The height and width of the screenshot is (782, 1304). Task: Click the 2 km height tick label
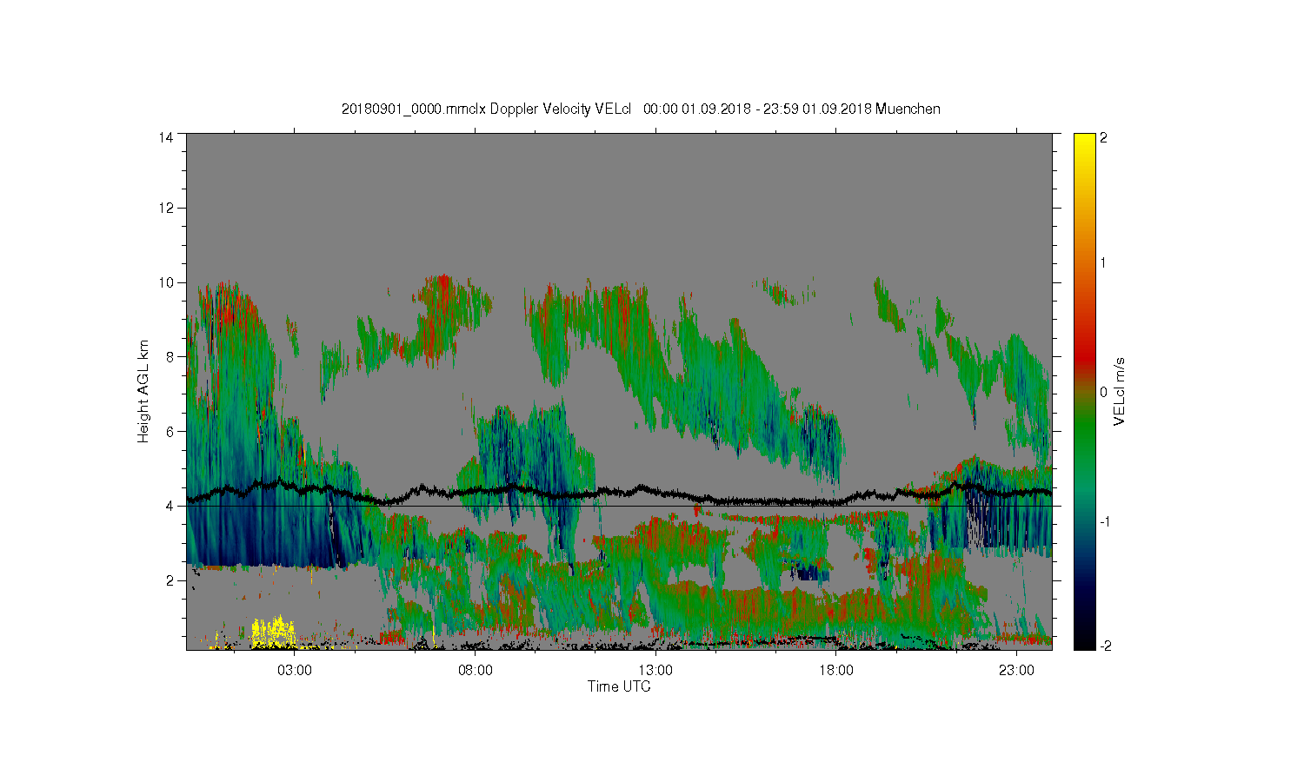[170, 580]
